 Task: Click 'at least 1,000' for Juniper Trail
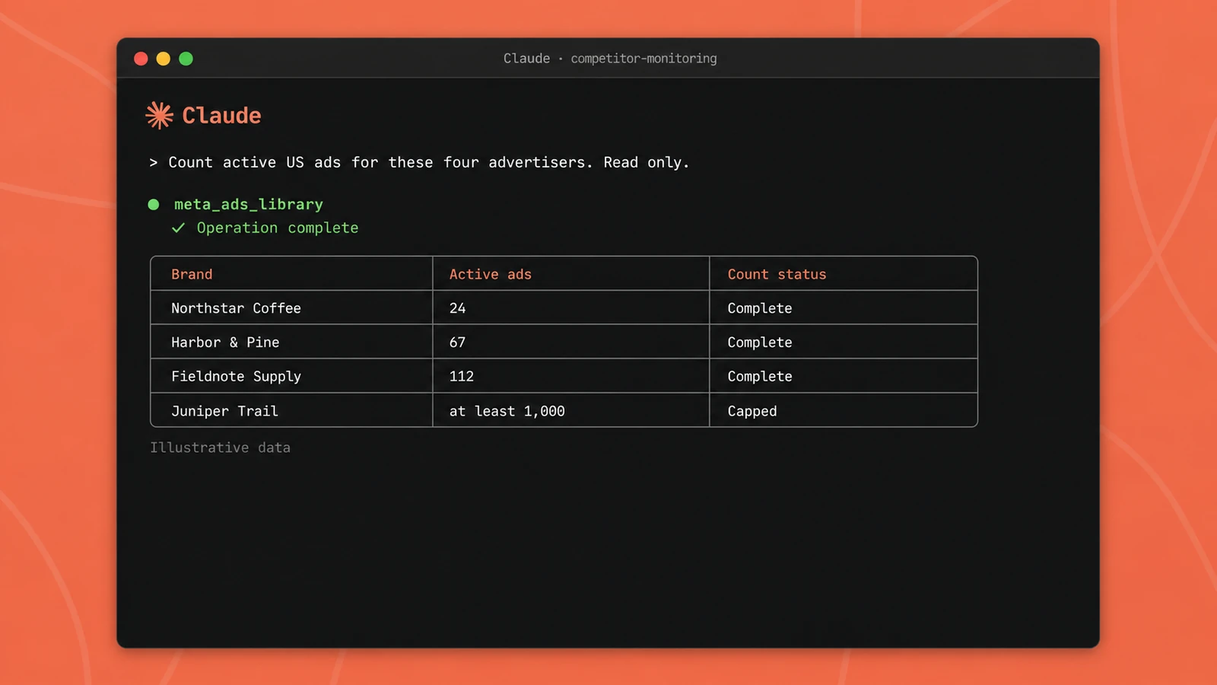point(507,411)
